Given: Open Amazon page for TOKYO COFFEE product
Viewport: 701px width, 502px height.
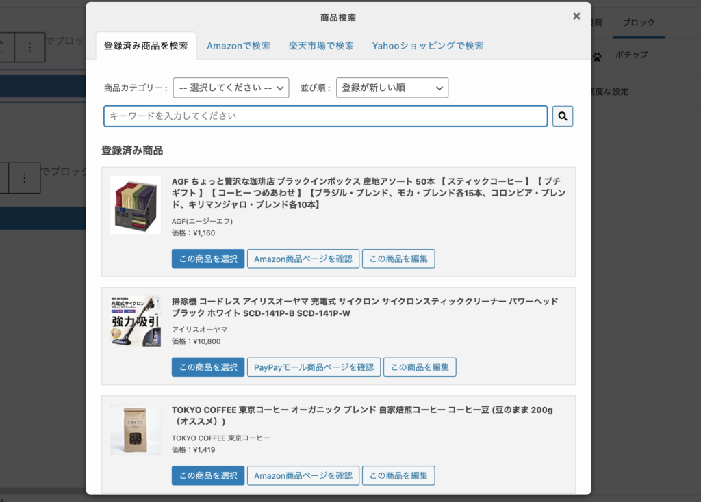Looking at the screenshot, I should (303, 475).
